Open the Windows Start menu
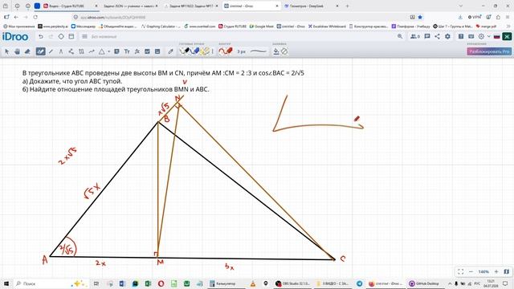This screenshot has height=289, width=514. click(6, 283)
